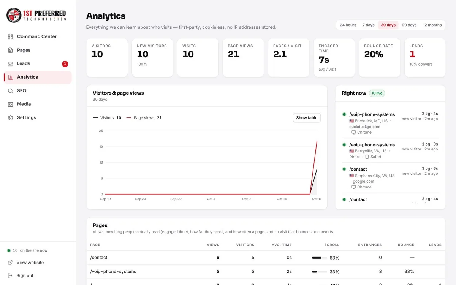
Task: Click the Sign out arrow icon
Action: [x=10, y=275]
